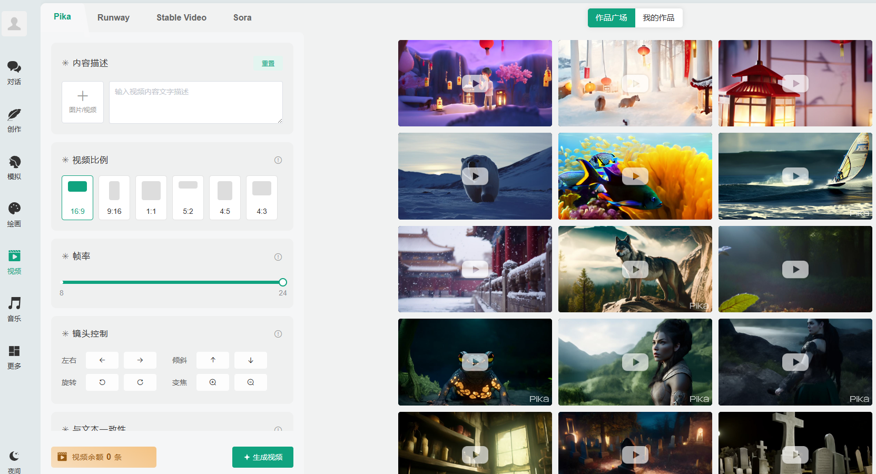The width and height of the screenshot is (876, 474).
Task: Open the 绘画 palette sidebar icon
Action: point(14,209)
